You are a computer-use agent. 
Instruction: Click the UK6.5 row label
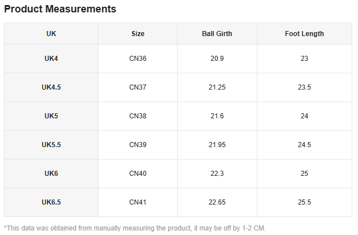[51, 202]
